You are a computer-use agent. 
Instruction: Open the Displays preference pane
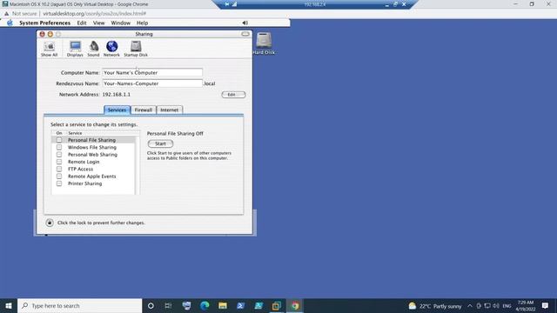75,49
